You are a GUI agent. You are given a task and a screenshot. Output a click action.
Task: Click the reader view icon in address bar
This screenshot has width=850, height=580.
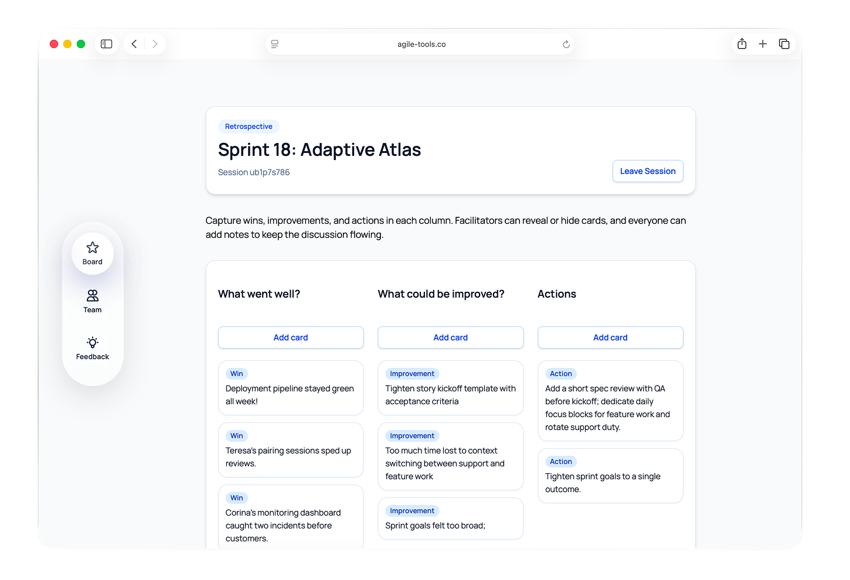point(274,43)
